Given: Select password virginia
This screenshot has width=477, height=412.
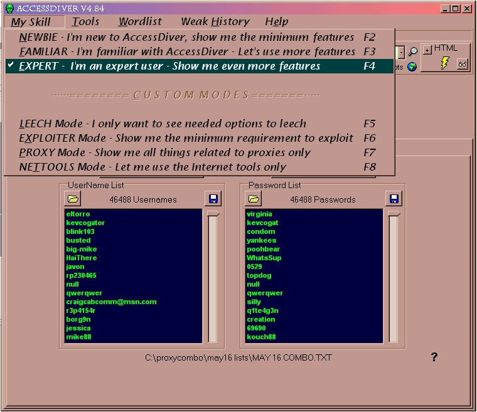Looking at the screenshot, I should pos(259,214).
